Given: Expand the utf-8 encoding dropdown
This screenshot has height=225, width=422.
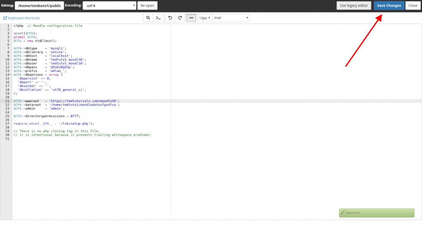Looking at the screenshot, I should (109, 6).
